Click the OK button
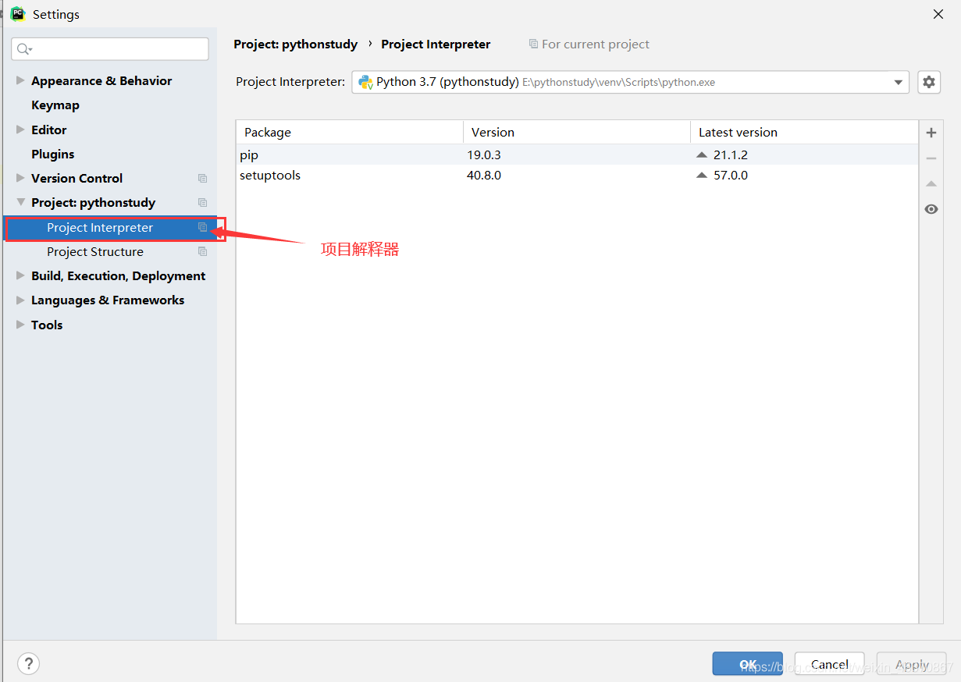 point(747,664)
